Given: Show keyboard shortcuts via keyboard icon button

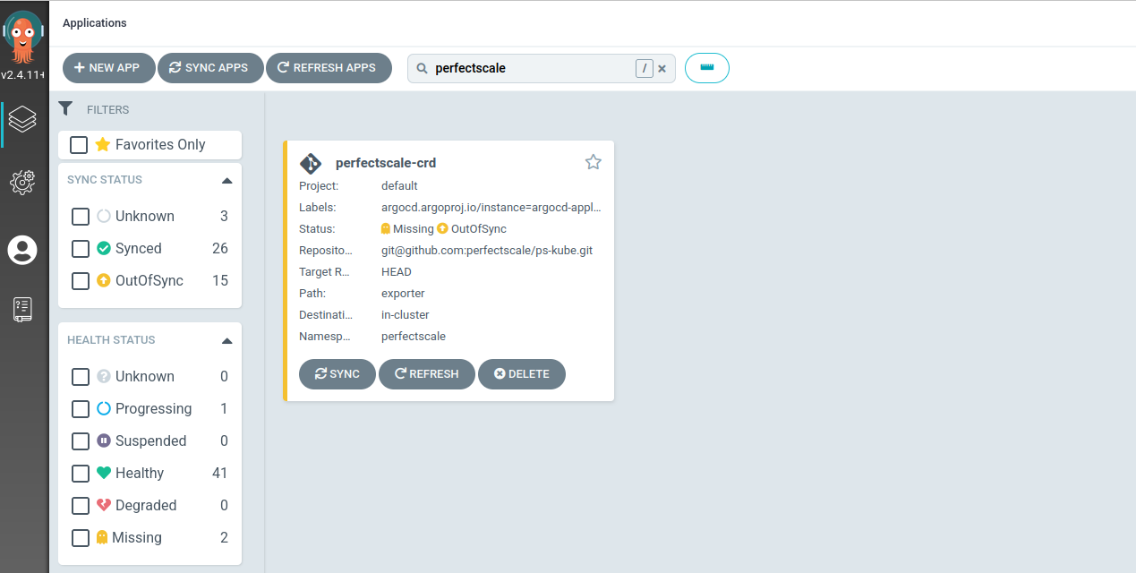Looking at the screenshot, I should tap(706, 67).
